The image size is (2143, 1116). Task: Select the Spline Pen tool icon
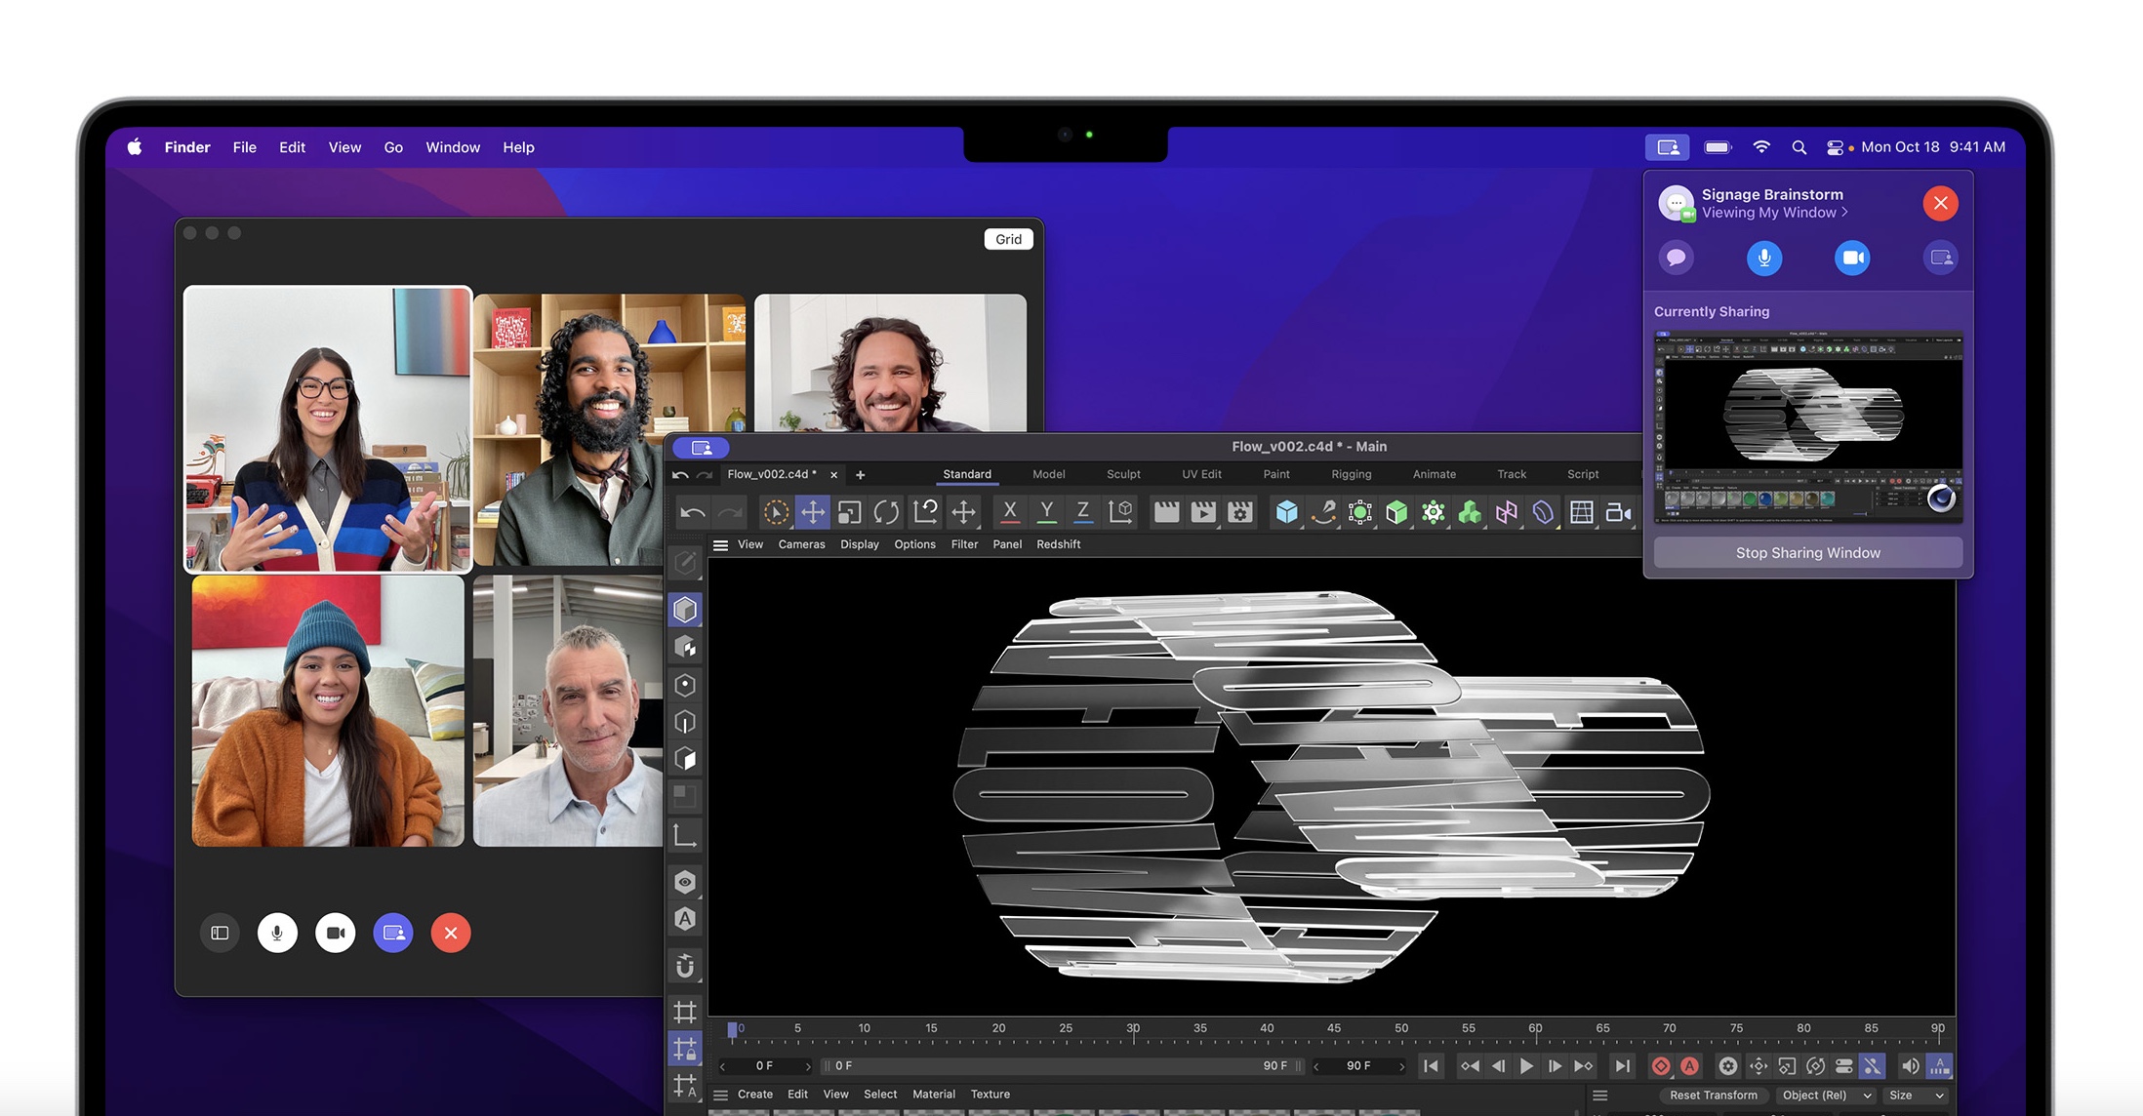point(1323,511)
